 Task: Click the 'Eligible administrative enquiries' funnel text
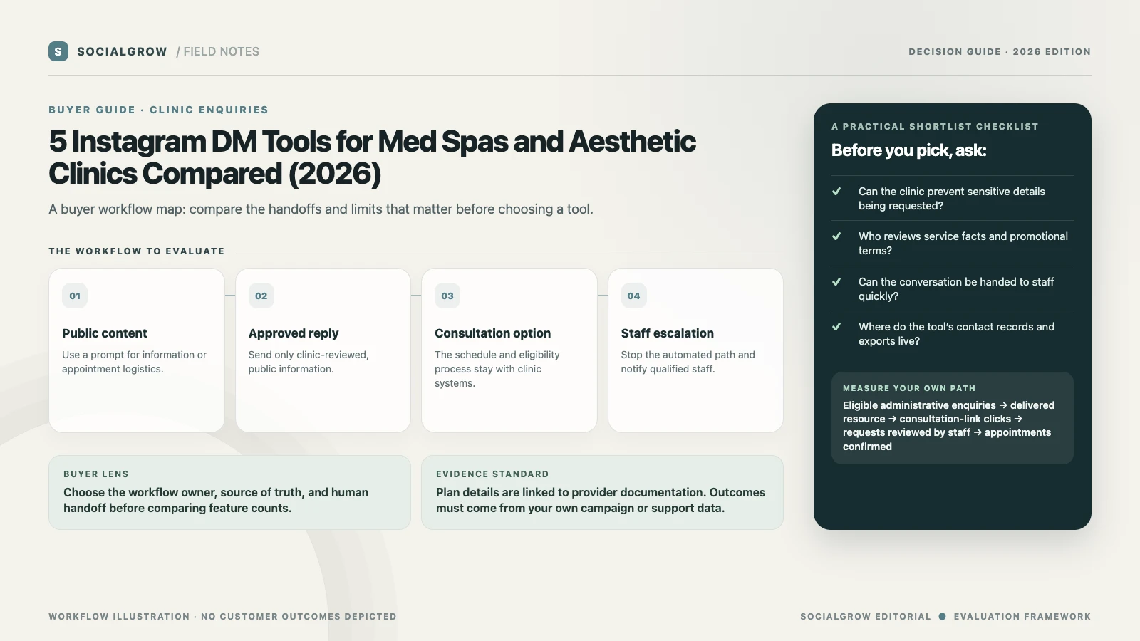coord(949,426)
